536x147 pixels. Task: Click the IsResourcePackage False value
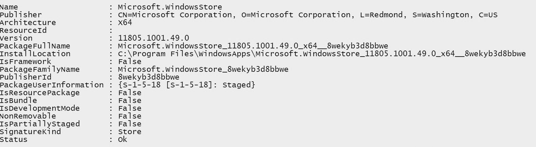[130, 93]
